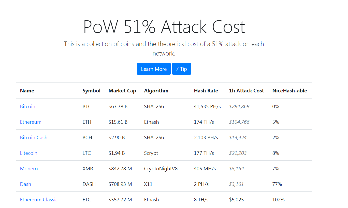The width and height of the screenshot is (348, 208).
Task: Click the Learn More button
Action: pyautogui.click(x=154, y=69)
